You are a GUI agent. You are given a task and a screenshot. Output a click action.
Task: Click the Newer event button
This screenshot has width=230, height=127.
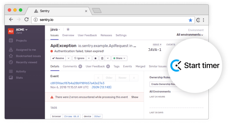point(122,78)
